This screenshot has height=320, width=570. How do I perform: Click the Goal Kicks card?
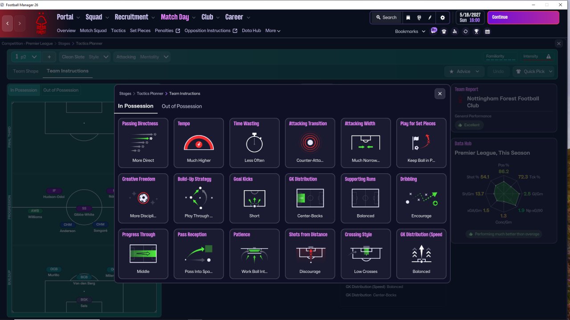pos(254,198)
